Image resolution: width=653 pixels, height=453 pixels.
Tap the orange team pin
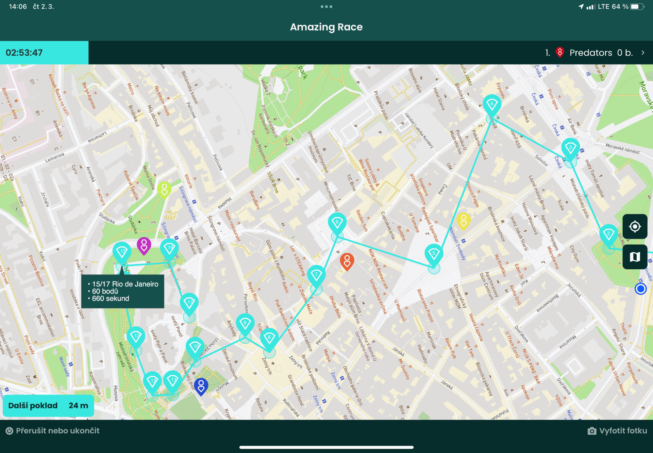coord(347,262)
